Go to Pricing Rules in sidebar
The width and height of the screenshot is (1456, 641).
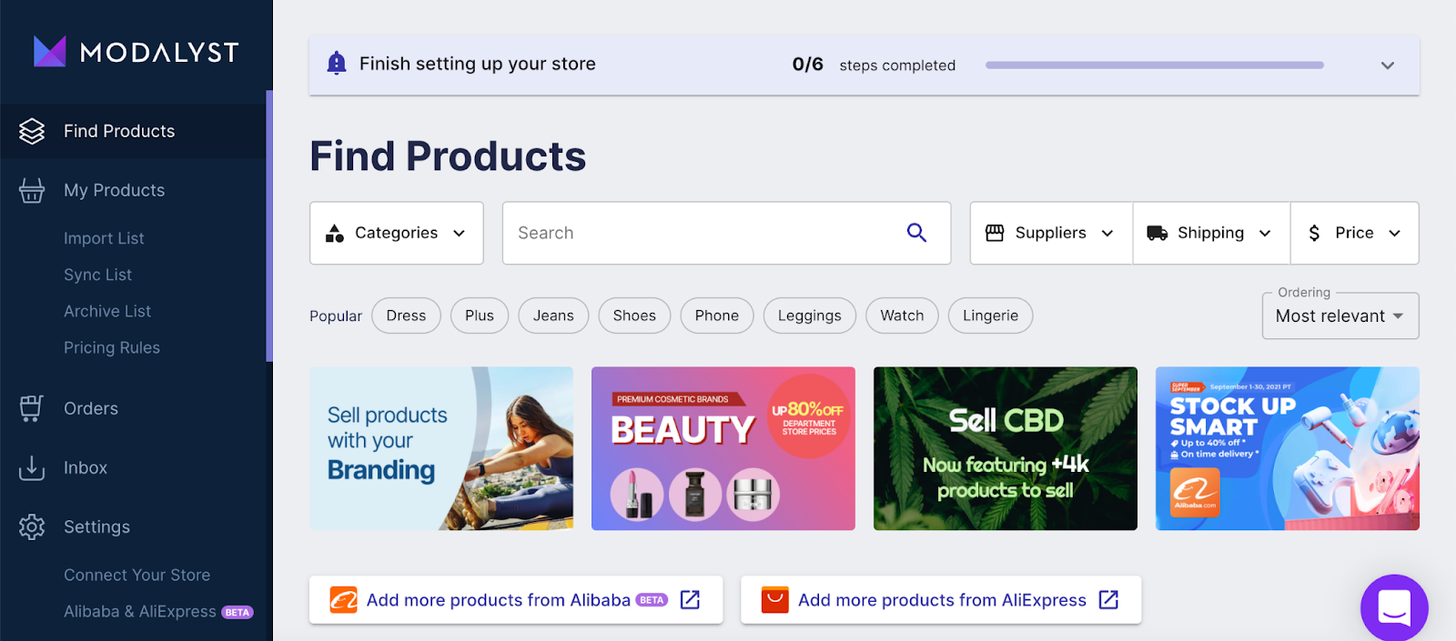(x=112, y=347)
